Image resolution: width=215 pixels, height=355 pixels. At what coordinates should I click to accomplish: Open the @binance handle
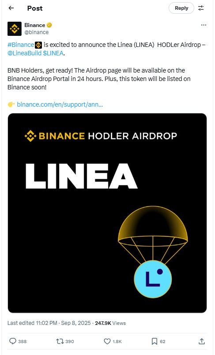click(x=36, y=32)
